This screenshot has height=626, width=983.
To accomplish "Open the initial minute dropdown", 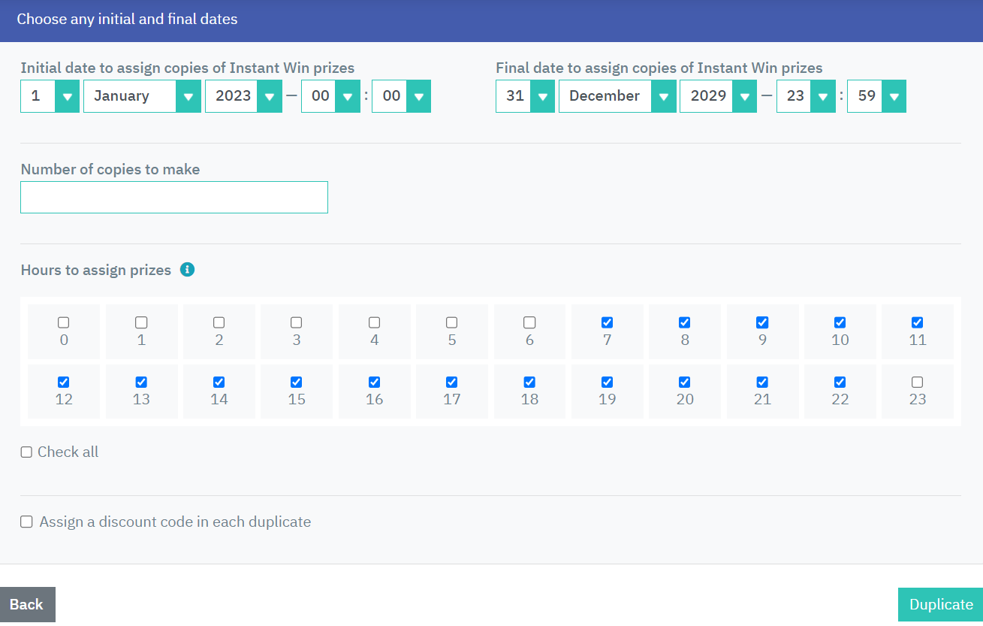I will (401, 96).
